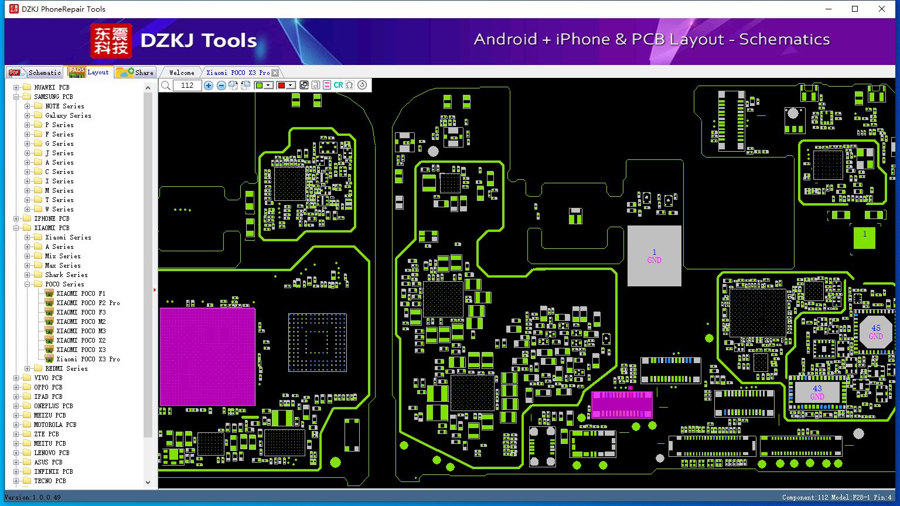Open the Share tab
Screen dimensions: 900x506
pos(135,73)
